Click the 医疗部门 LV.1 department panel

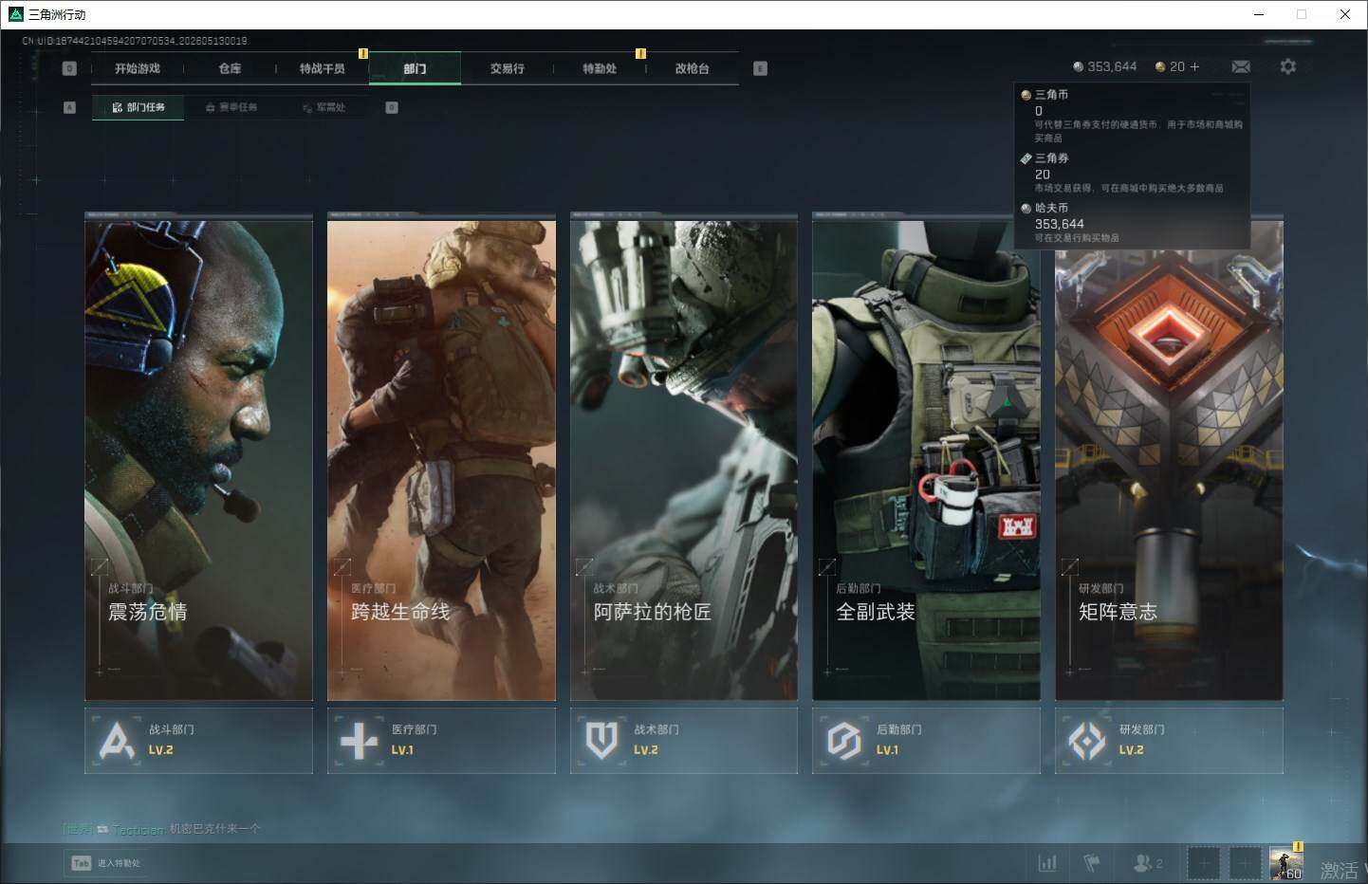pos(441,740)
